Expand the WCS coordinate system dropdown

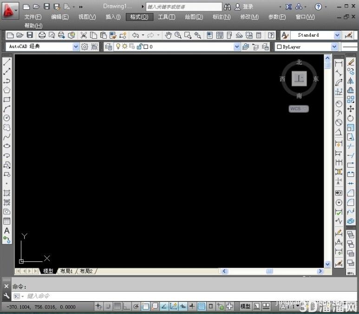point(305,108)
